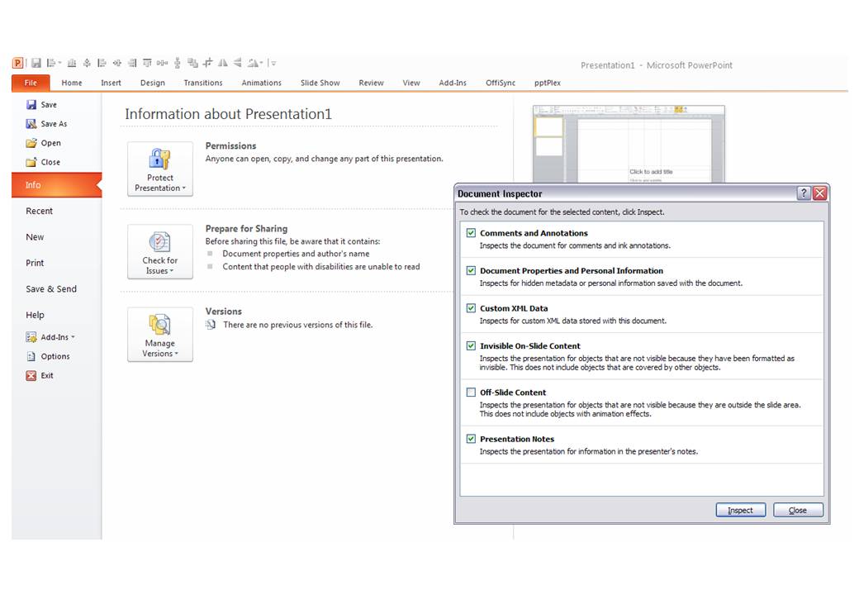Select New in the backstage sidebar
859x595 pixels.
35,236
